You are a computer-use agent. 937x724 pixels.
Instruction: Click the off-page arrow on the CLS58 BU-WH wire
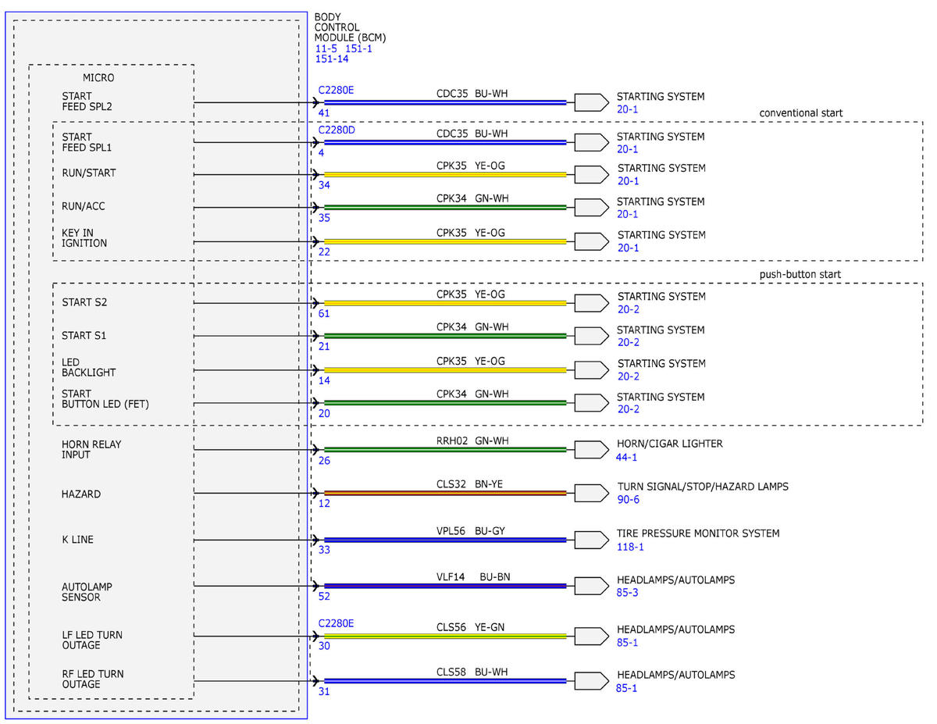pyautogui.click(x=591, y=681)
